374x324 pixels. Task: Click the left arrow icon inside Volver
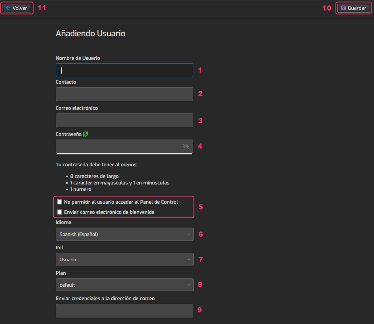(8, 8)
